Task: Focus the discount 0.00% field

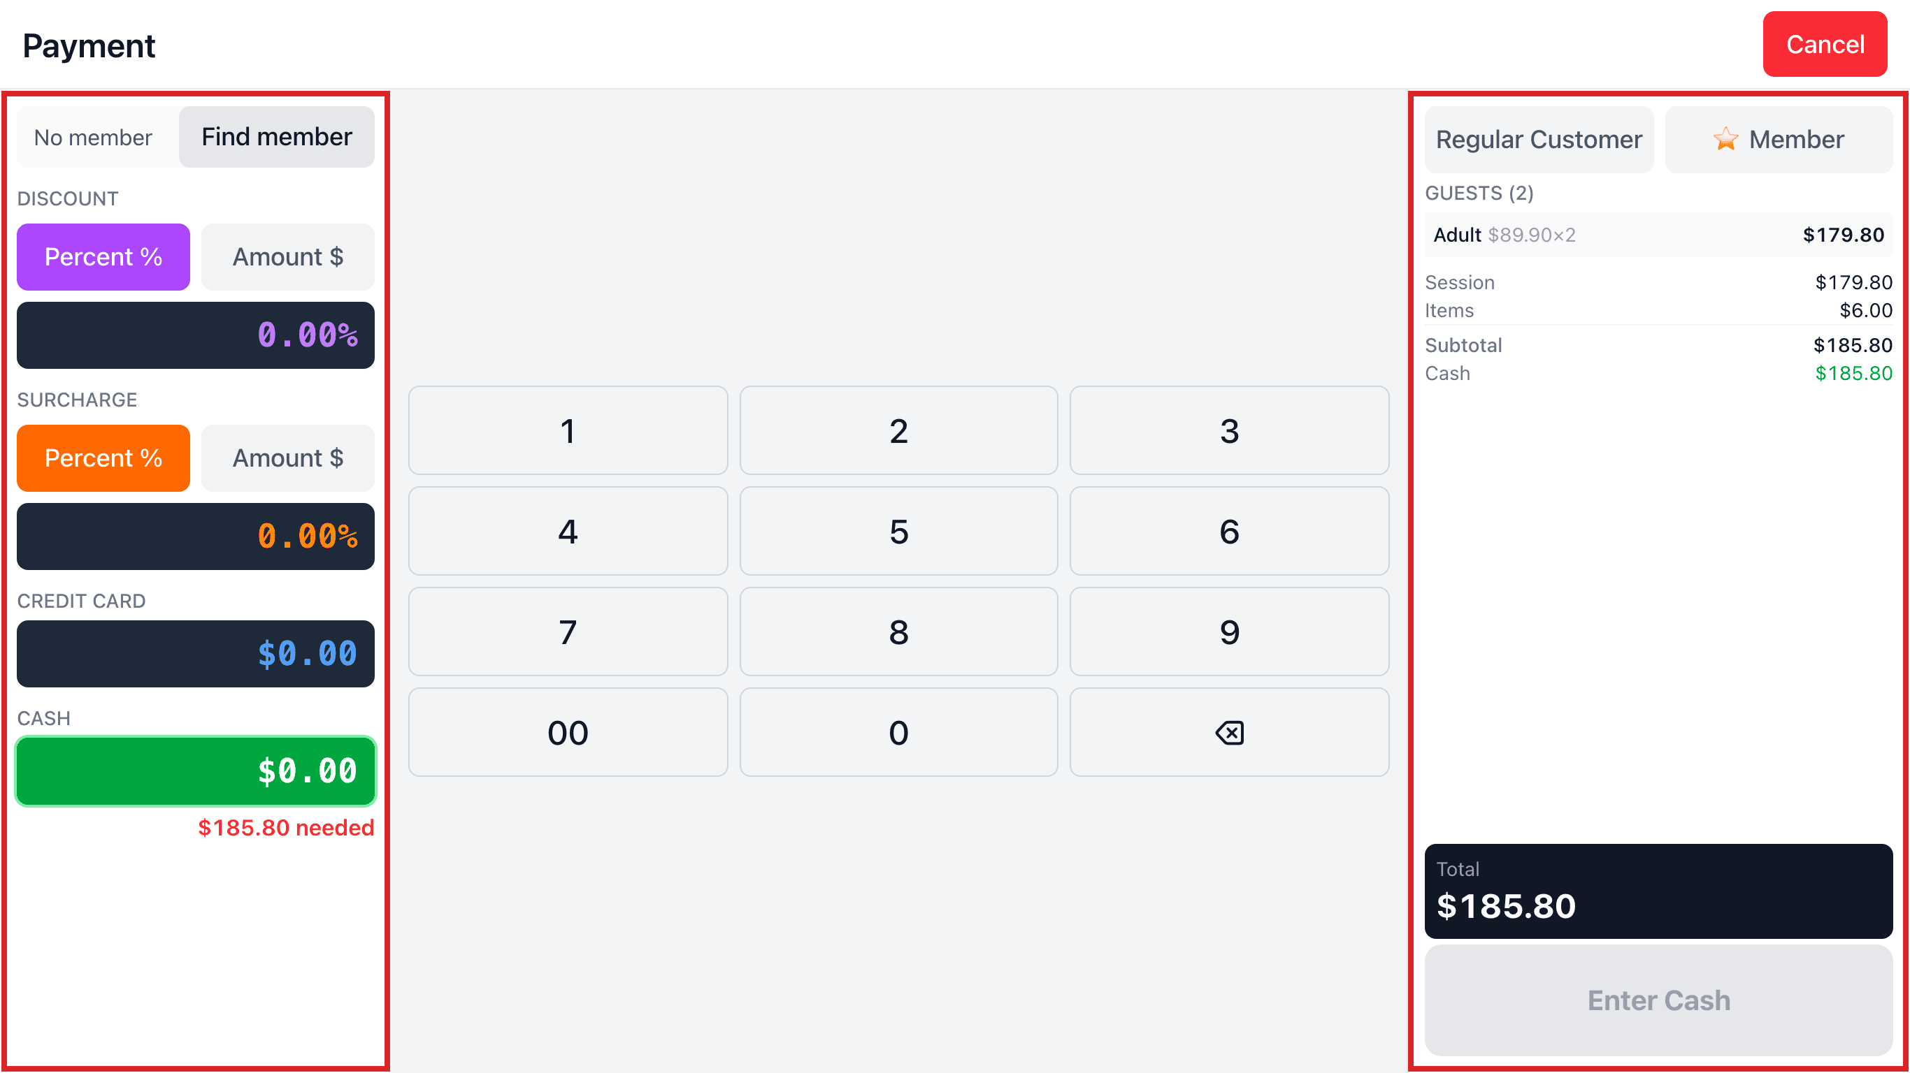Action: (x=196, y=335)
